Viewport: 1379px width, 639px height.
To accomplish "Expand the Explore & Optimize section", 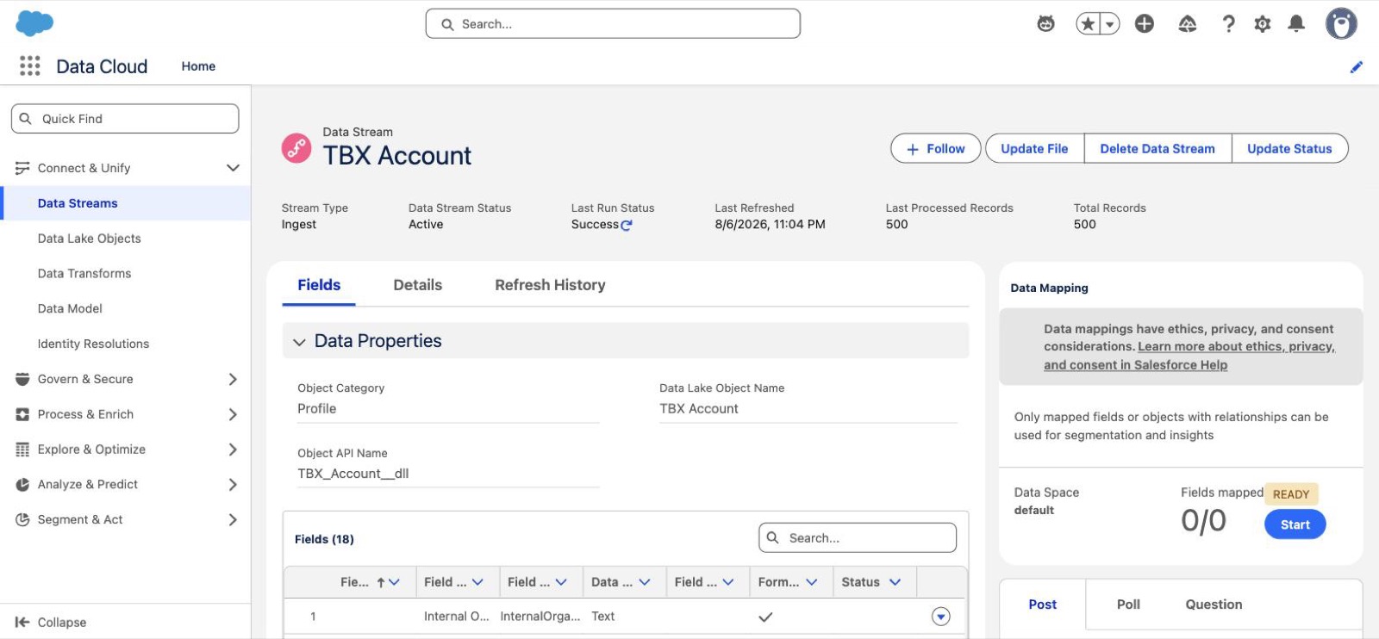I will tap(233, 450).
